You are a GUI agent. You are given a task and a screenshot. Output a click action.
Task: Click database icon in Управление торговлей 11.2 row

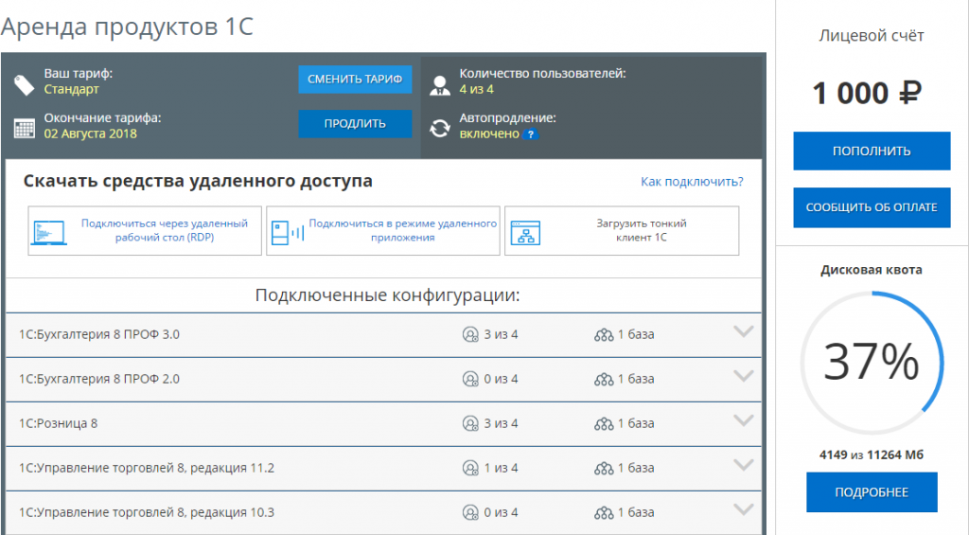click(x=604, y=469)
